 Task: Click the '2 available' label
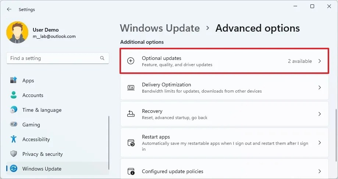(x=300, y=61)
